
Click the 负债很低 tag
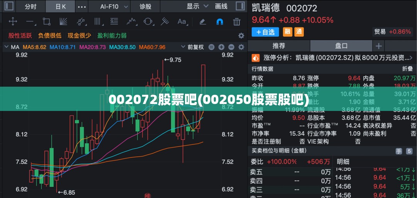[x=50, y=35]
